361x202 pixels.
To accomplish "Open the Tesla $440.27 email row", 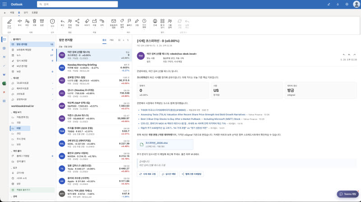I will coord(94,169).
